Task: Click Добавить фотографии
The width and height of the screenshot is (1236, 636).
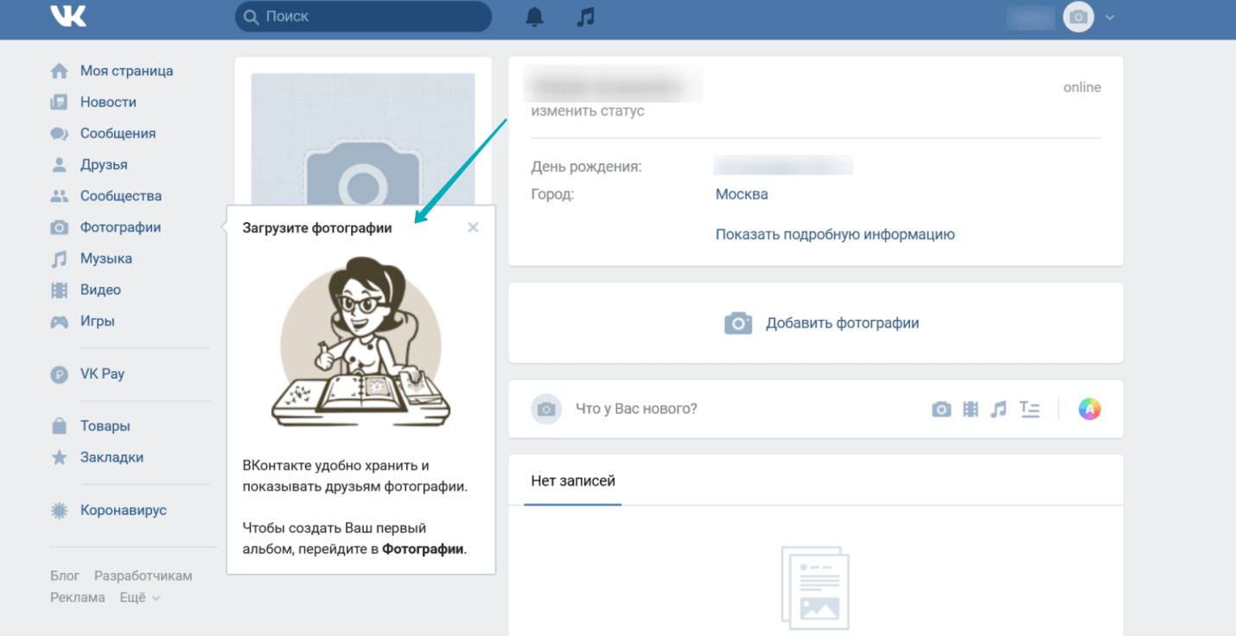Action: point(822,323)
